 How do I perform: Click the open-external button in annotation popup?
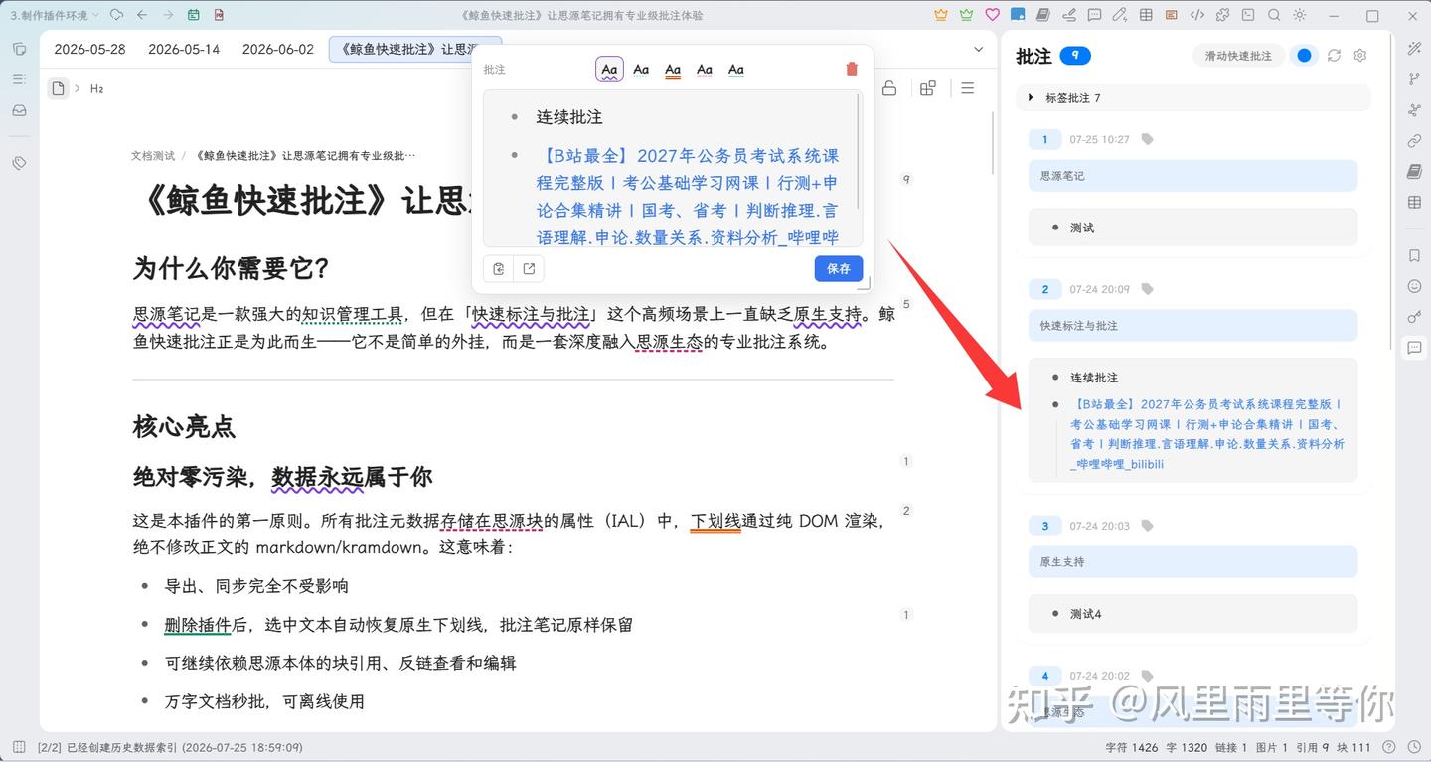529,268
